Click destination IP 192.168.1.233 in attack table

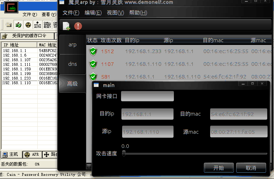(x=143, y=51)
